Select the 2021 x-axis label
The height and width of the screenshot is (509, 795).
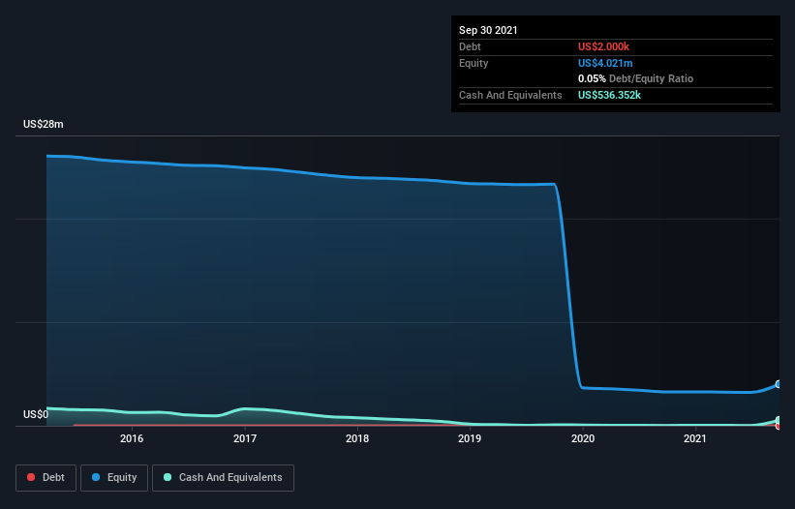click(x=695, y=438)
